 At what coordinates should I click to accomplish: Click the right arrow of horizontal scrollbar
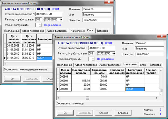157,98
